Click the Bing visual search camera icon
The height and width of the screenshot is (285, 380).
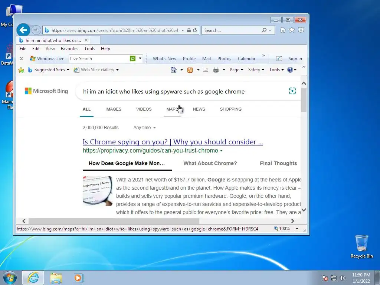point(292,91)
